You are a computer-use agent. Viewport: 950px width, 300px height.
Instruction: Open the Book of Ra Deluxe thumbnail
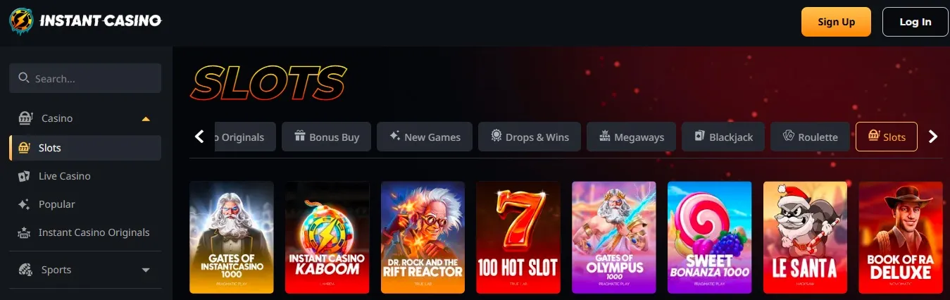pyautogui.click(x=901, y=237)
